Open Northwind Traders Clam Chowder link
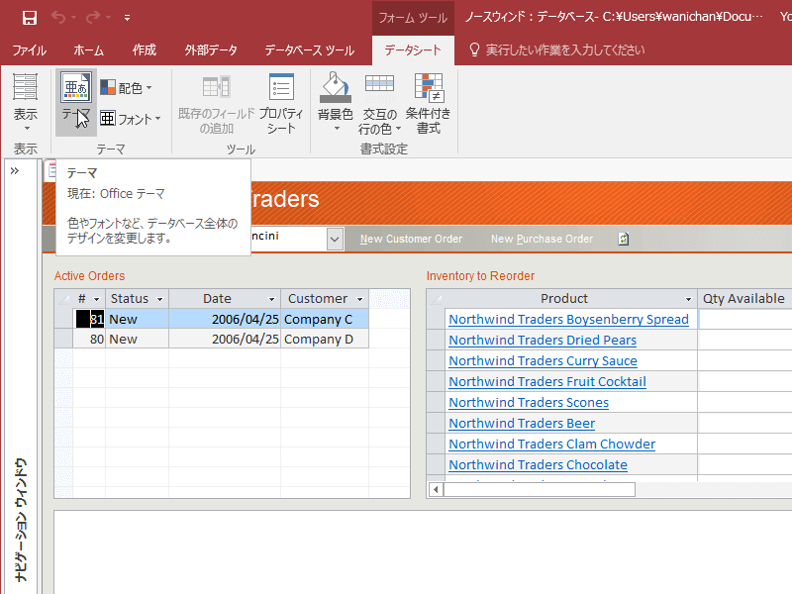The height and width of the screenshot is (594, 792). (552, 444)
